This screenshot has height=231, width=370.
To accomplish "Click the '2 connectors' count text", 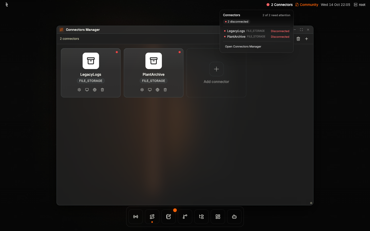I will coord(69,39).
